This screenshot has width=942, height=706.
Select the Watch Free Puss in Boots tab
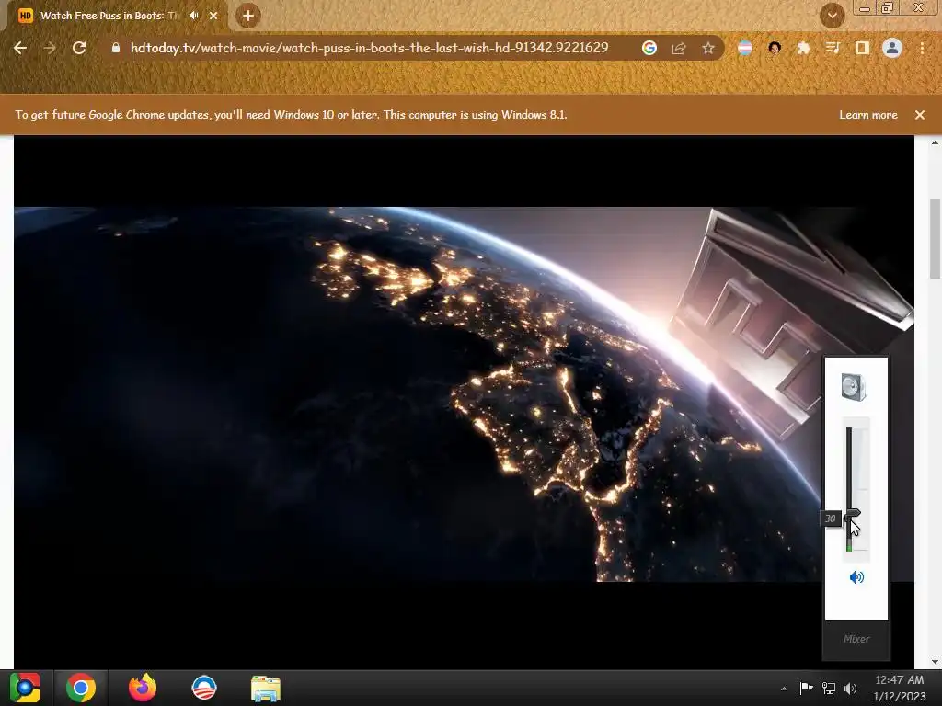(110, 16)
